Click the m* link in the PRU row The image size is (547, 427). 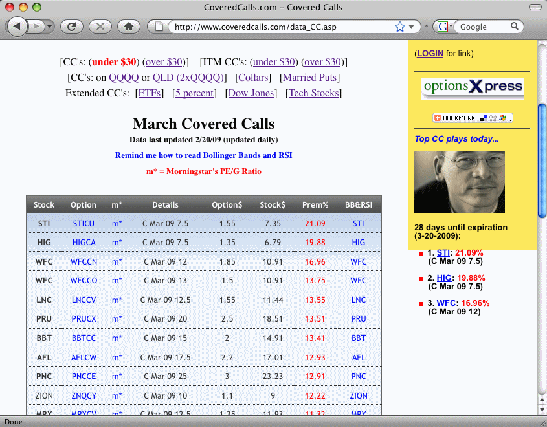117,318
